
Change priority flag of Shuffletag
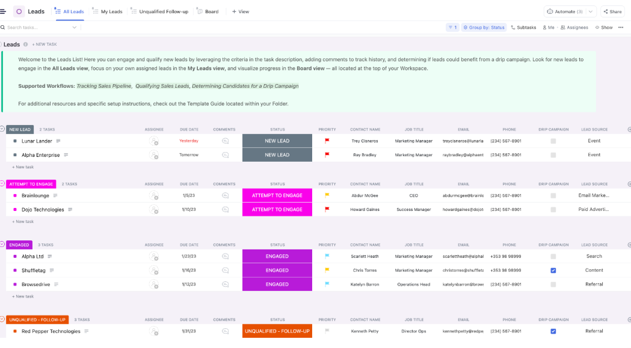[327, 270]
